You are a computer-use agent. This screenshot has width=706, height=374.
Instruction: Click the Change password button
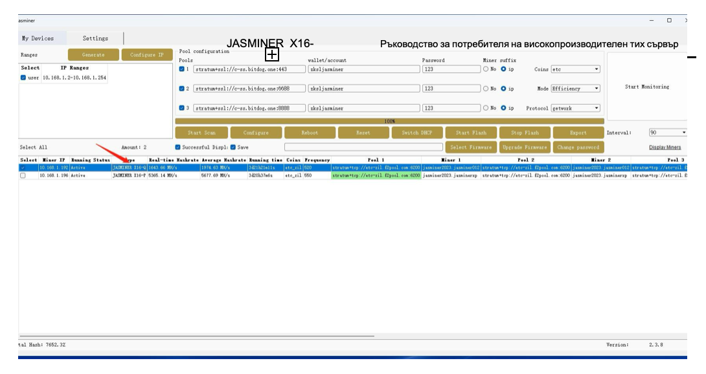[x=578, y=147]
